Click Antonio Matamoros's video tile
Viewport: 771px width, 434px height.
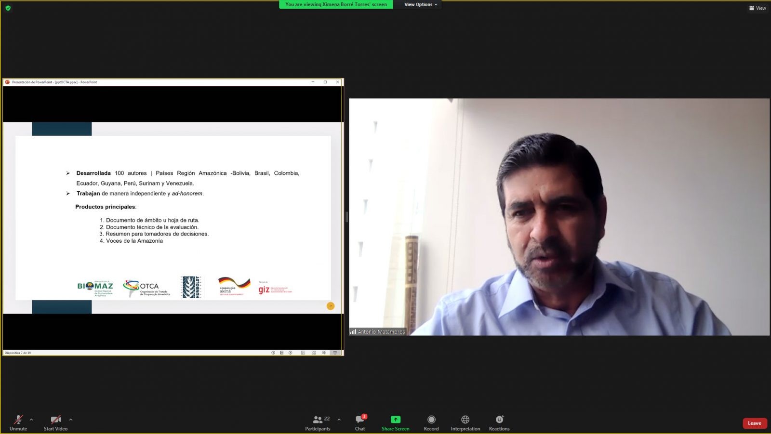click(559, 217)
